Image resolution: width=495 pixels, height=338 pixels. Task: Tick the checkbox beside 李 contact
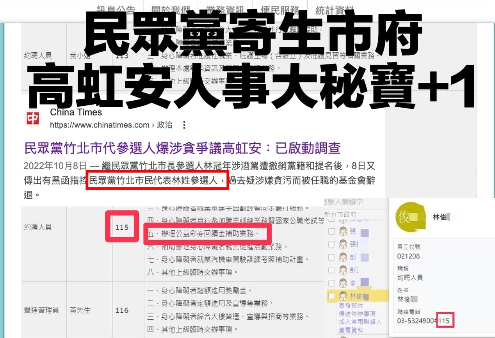point(331,282)
